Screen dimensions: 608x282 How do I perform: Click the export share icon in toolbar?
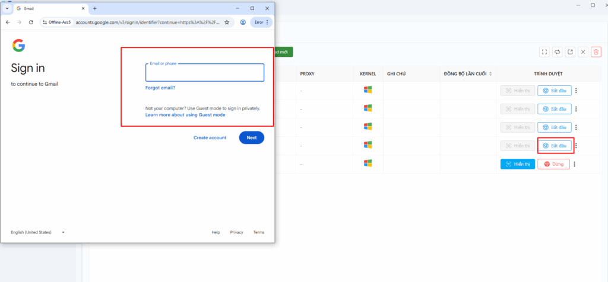click(x=570, y=52)
